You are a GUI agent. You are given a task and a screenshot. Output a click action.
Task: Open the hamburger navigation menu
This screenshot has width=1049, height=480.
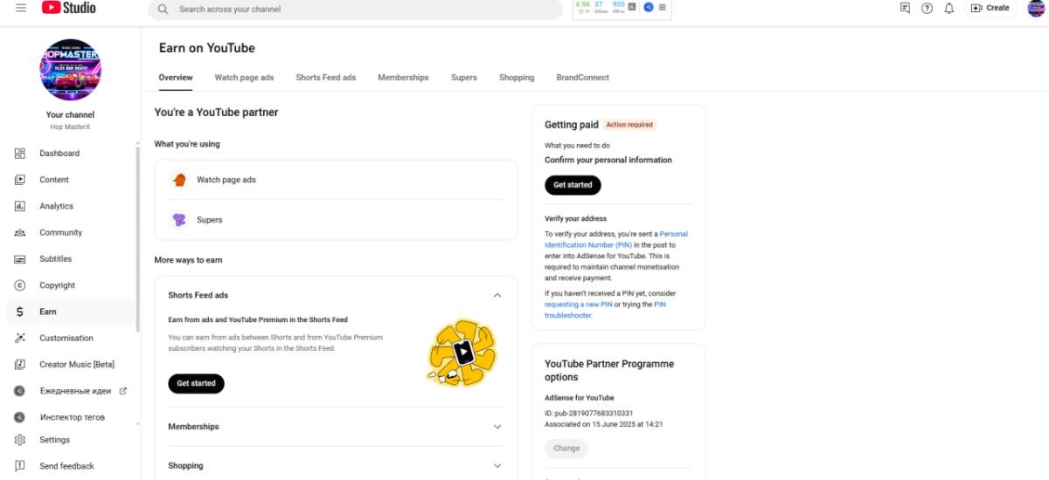(x=21, y=8)
